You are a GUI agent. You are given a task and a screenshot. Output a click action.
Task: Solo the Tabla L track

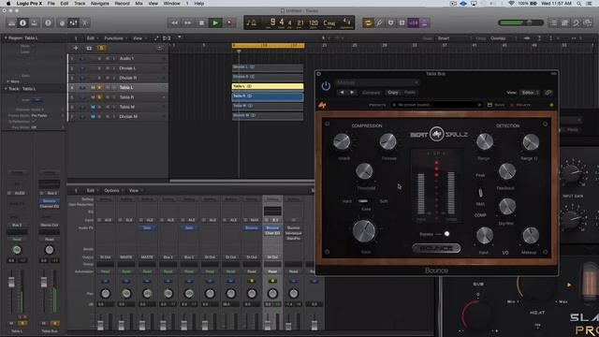[x=99, y=87]
